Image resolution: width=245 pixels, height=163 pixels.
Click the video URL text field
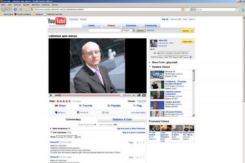click(173, 53)
